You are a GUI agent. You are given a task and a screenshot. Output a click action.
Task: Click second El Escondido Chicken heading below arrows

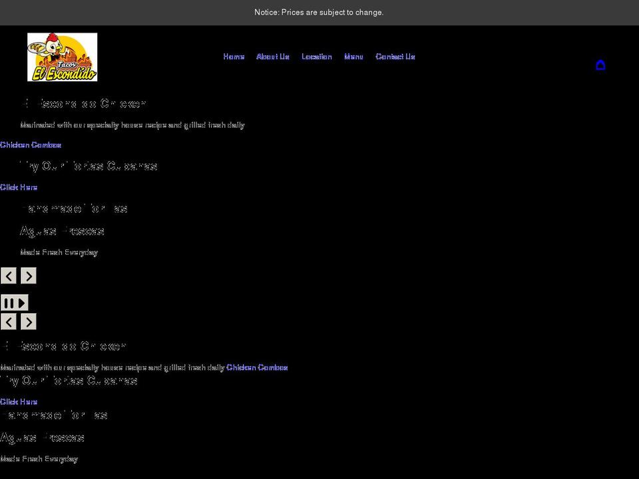[x=63, y=346]
